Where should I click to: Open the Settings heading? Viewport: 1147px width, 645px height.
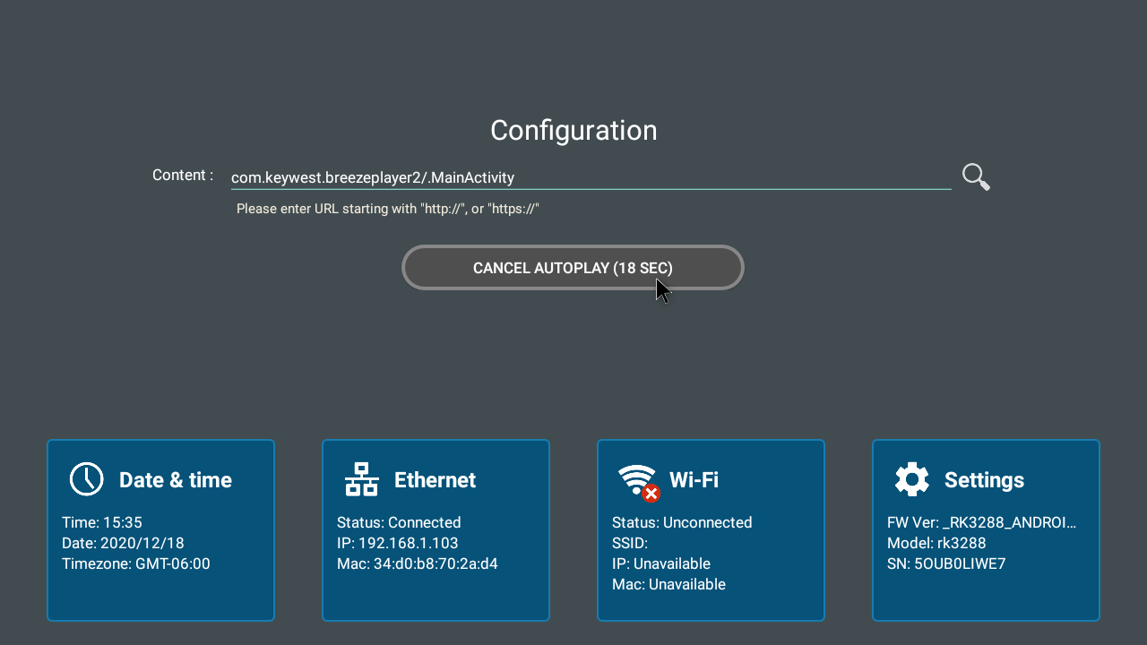click(984, 480)
